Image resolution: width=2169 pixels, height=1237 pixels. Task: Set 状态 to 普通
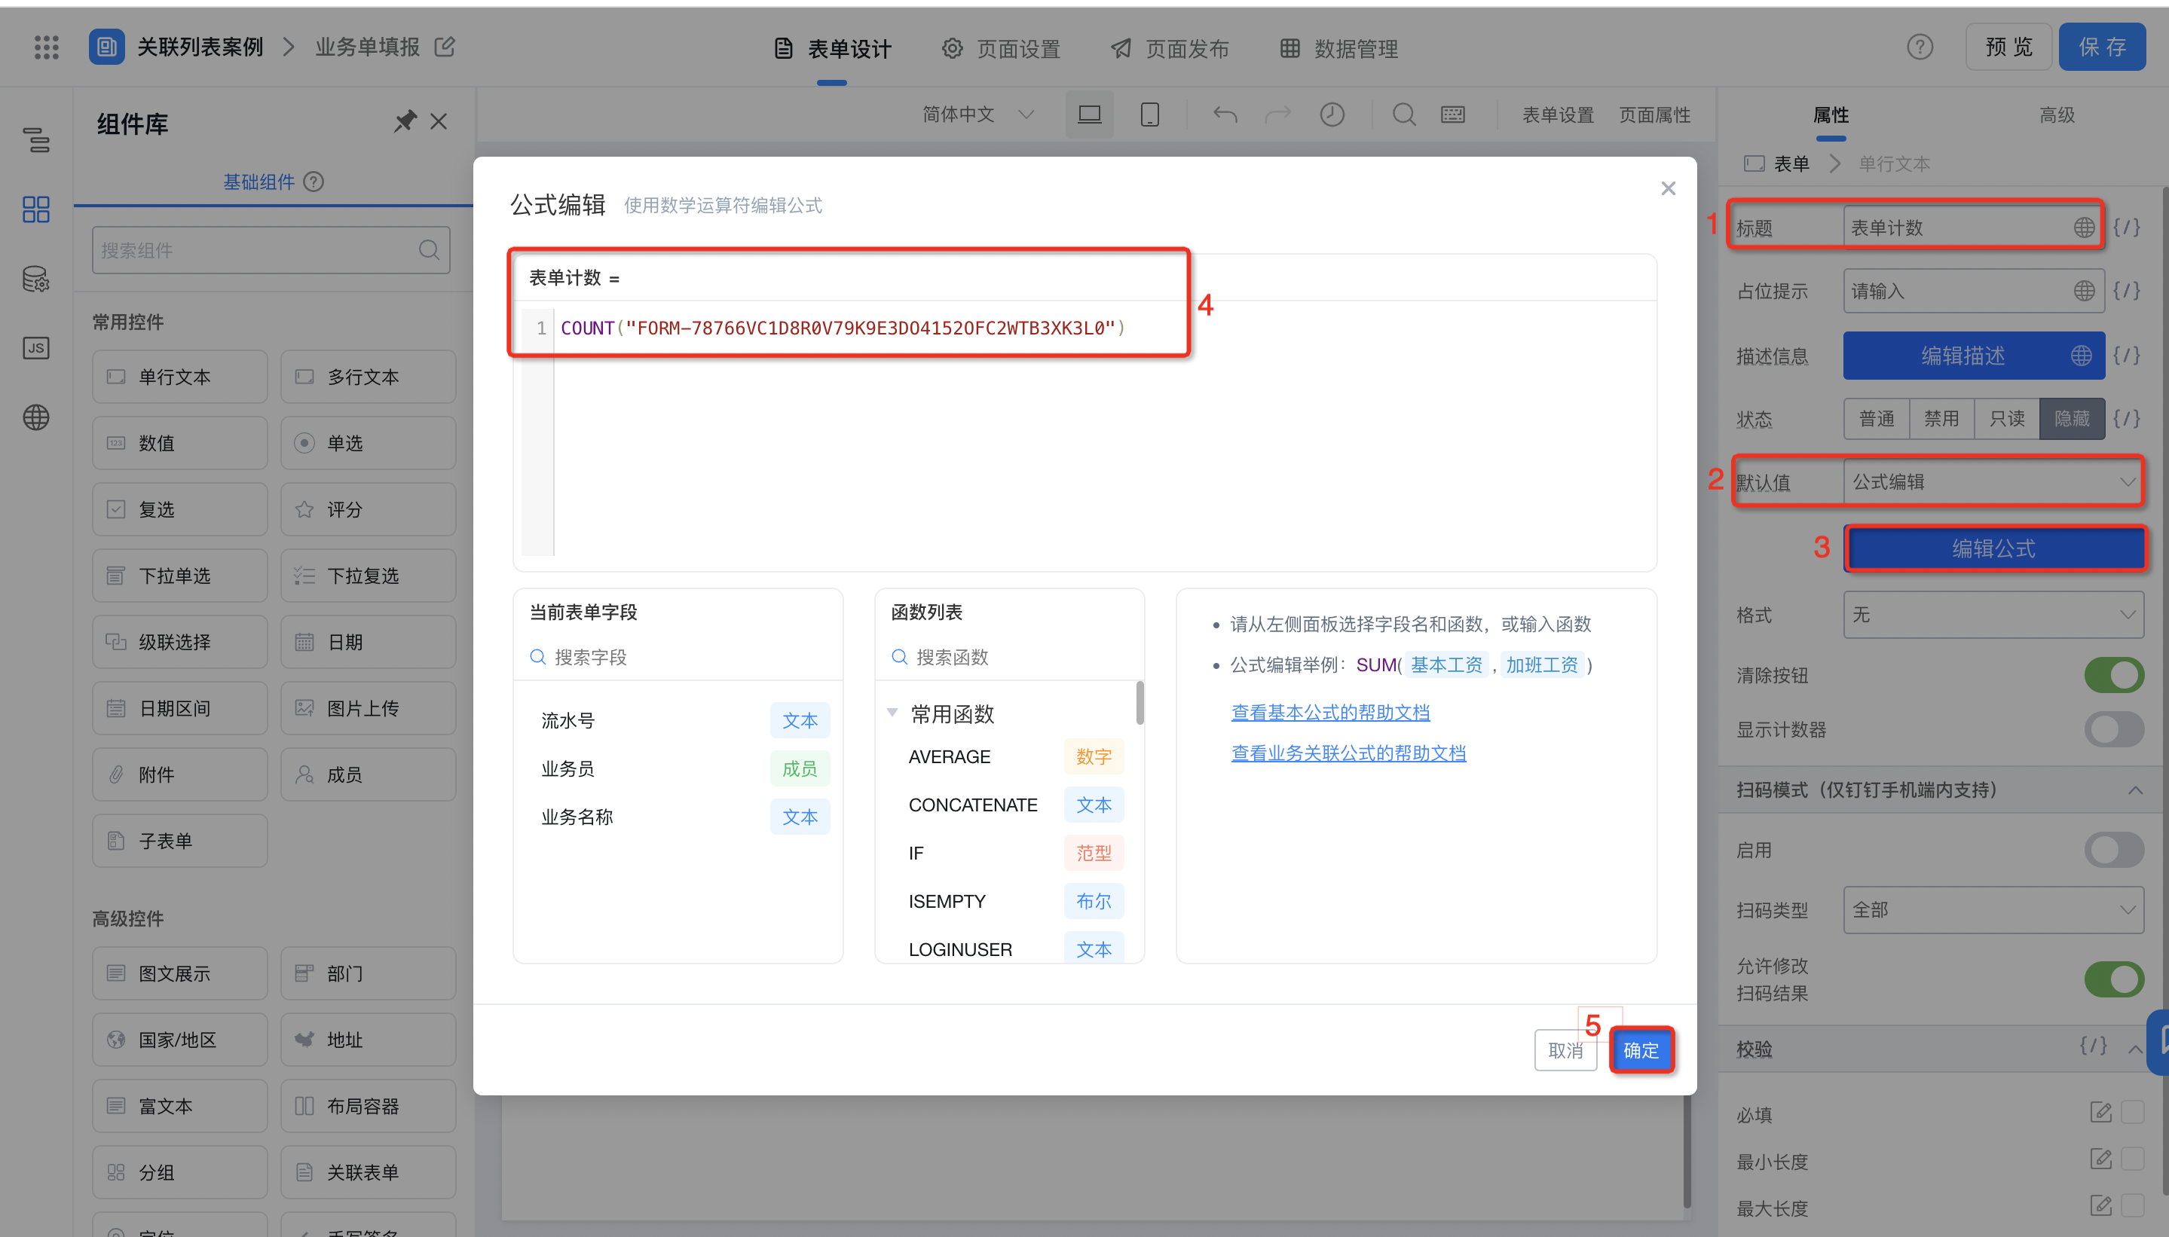[x=1876, y=418]
